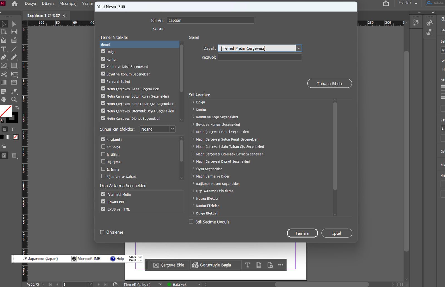This screenshot has width=445, height=287.
Task: Toggle the Alternatif Metin checkbox
Action: [x=103, y=194]
